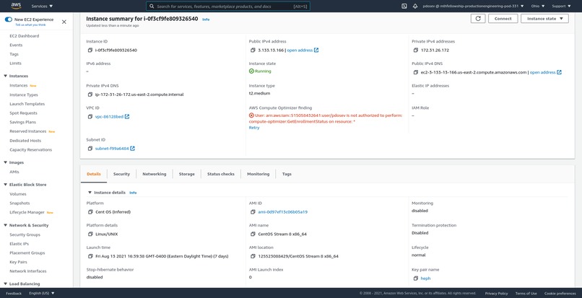
Task: Copy the Platform details Linux/UNIX value
Action: (90, 235)
